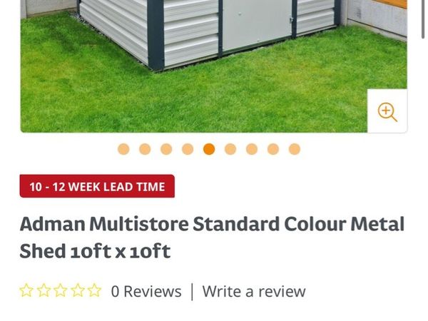Click the second rating star
Image resolution: width=428 pixels, height=321 pixels.
pyautogui.click(x=44, y=290)
